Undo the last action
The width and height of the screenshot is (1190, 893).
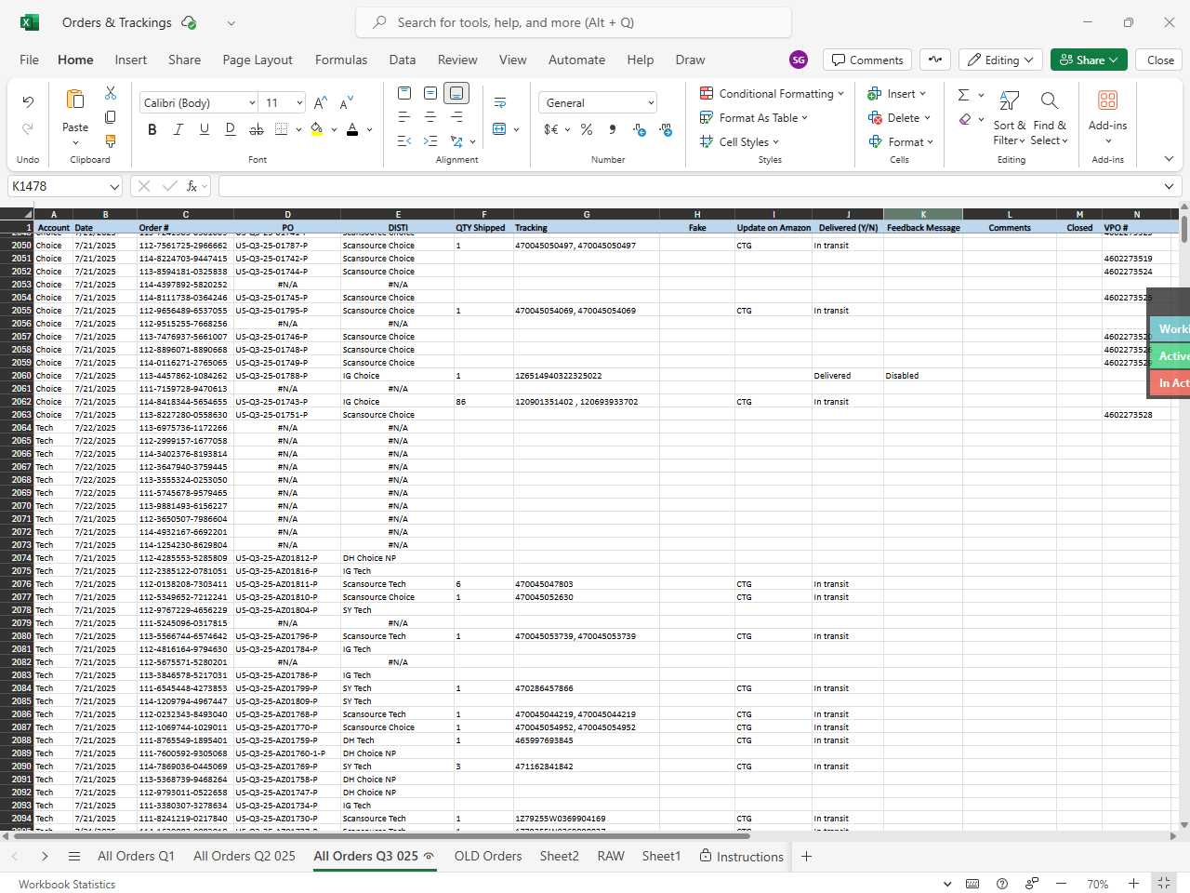tap(28, 102)
